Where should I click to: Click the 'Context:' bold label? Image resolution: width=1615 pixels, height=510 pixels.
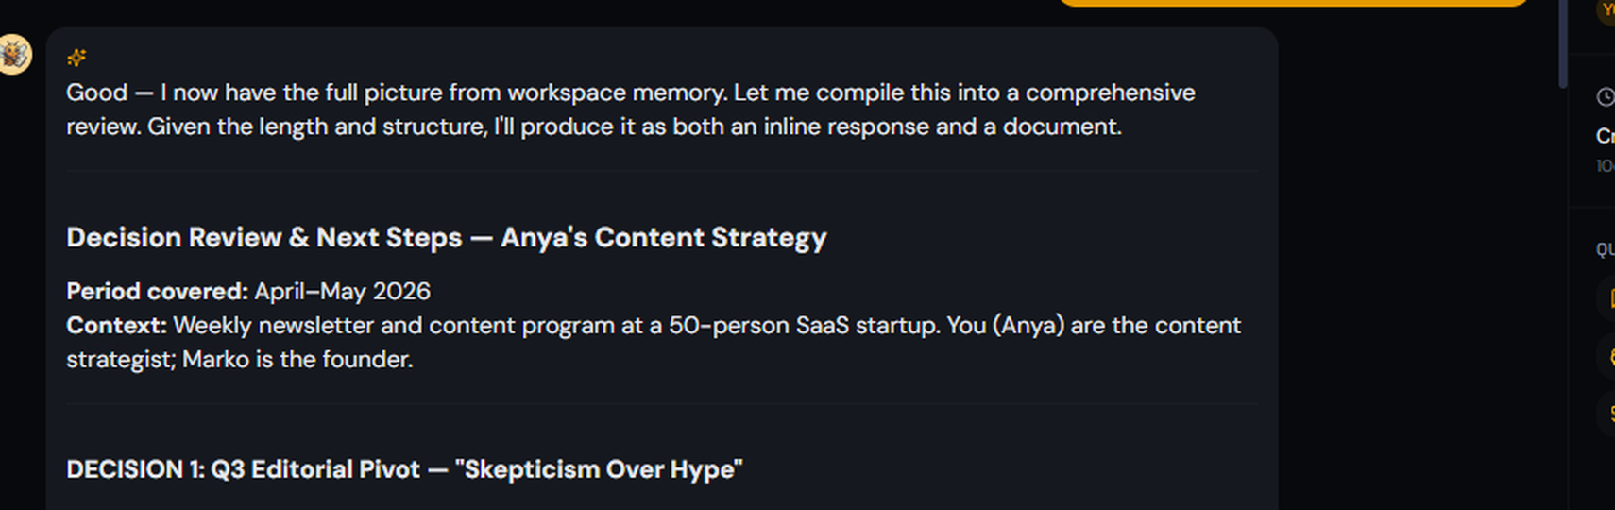point(116,325)
